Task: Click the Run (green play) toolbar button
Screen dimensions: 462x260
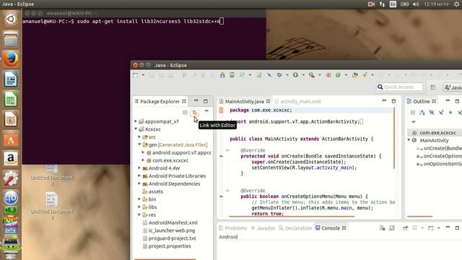Action: (x=295, y=75)
